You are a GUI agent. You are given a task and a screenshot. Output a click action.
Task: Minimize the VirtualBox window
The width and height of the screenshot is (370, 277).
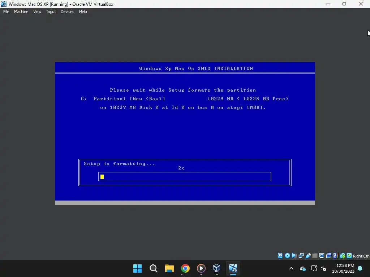click(328, 4)
